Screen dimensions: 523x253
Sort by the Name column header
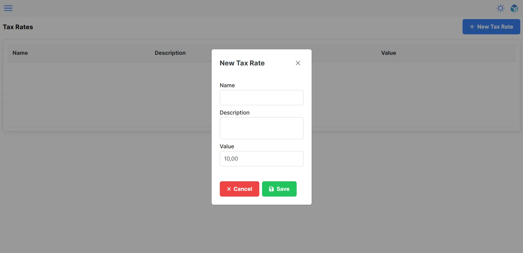(x=20, y=53)
